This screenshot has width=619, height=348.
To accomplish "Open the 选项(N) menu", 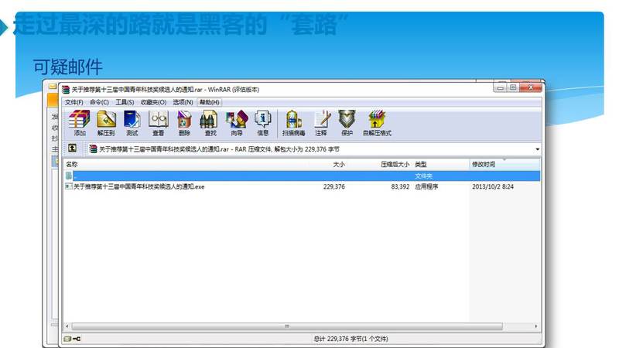I will pyautogui.click(x=183, y=102).
